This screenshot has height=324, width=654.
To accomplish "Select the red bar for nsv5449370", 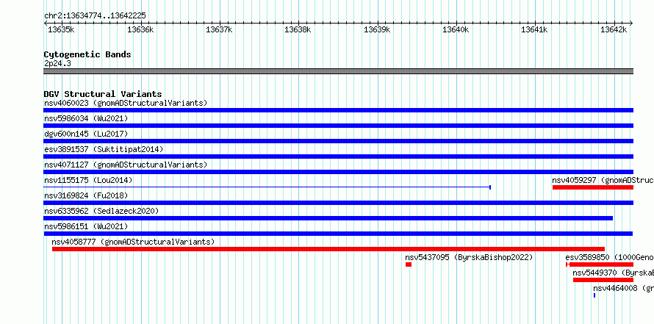I will [603, 280].
